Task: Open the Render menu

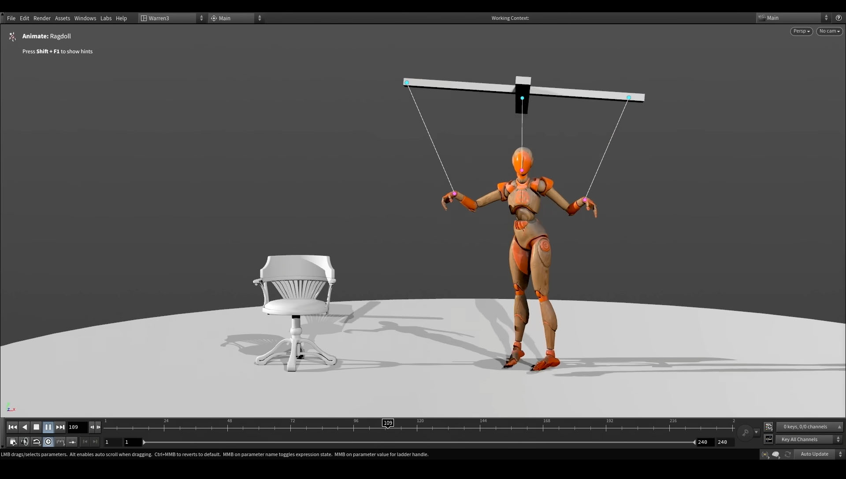Action: (x=42, y=18)
